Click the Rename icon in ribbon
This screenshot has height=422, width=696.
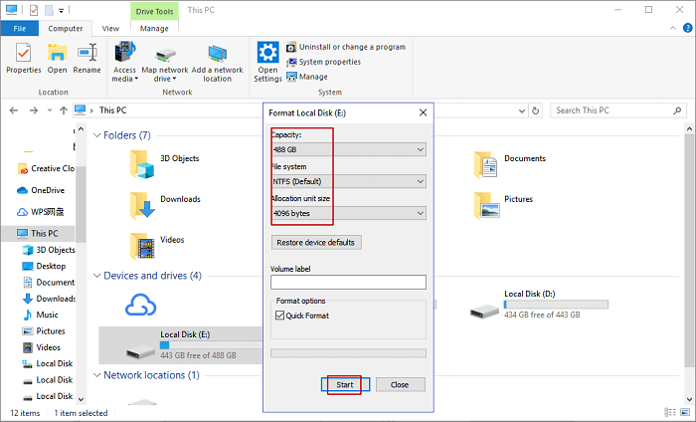pos(87,54)
